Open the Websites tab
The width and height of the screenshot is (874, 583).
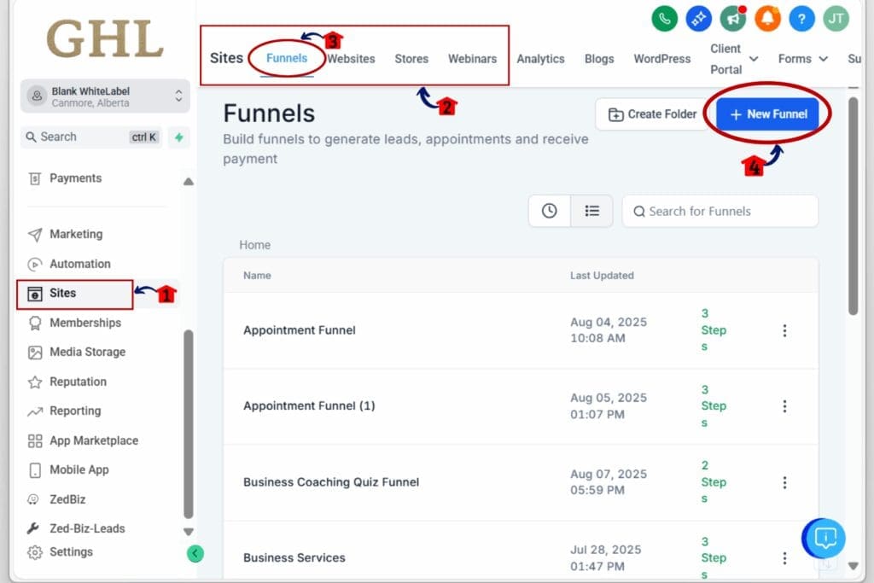pyautogui.click(x=351, y=59)
